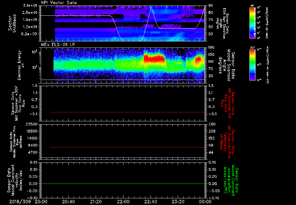Click the "150" scanner angle tick label

pyautogui.click(x=212, y=55)
